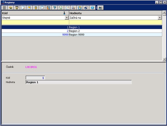Click the copy record icon
Viewport: 167px width, 126px height.
click(x=42, y=8)
